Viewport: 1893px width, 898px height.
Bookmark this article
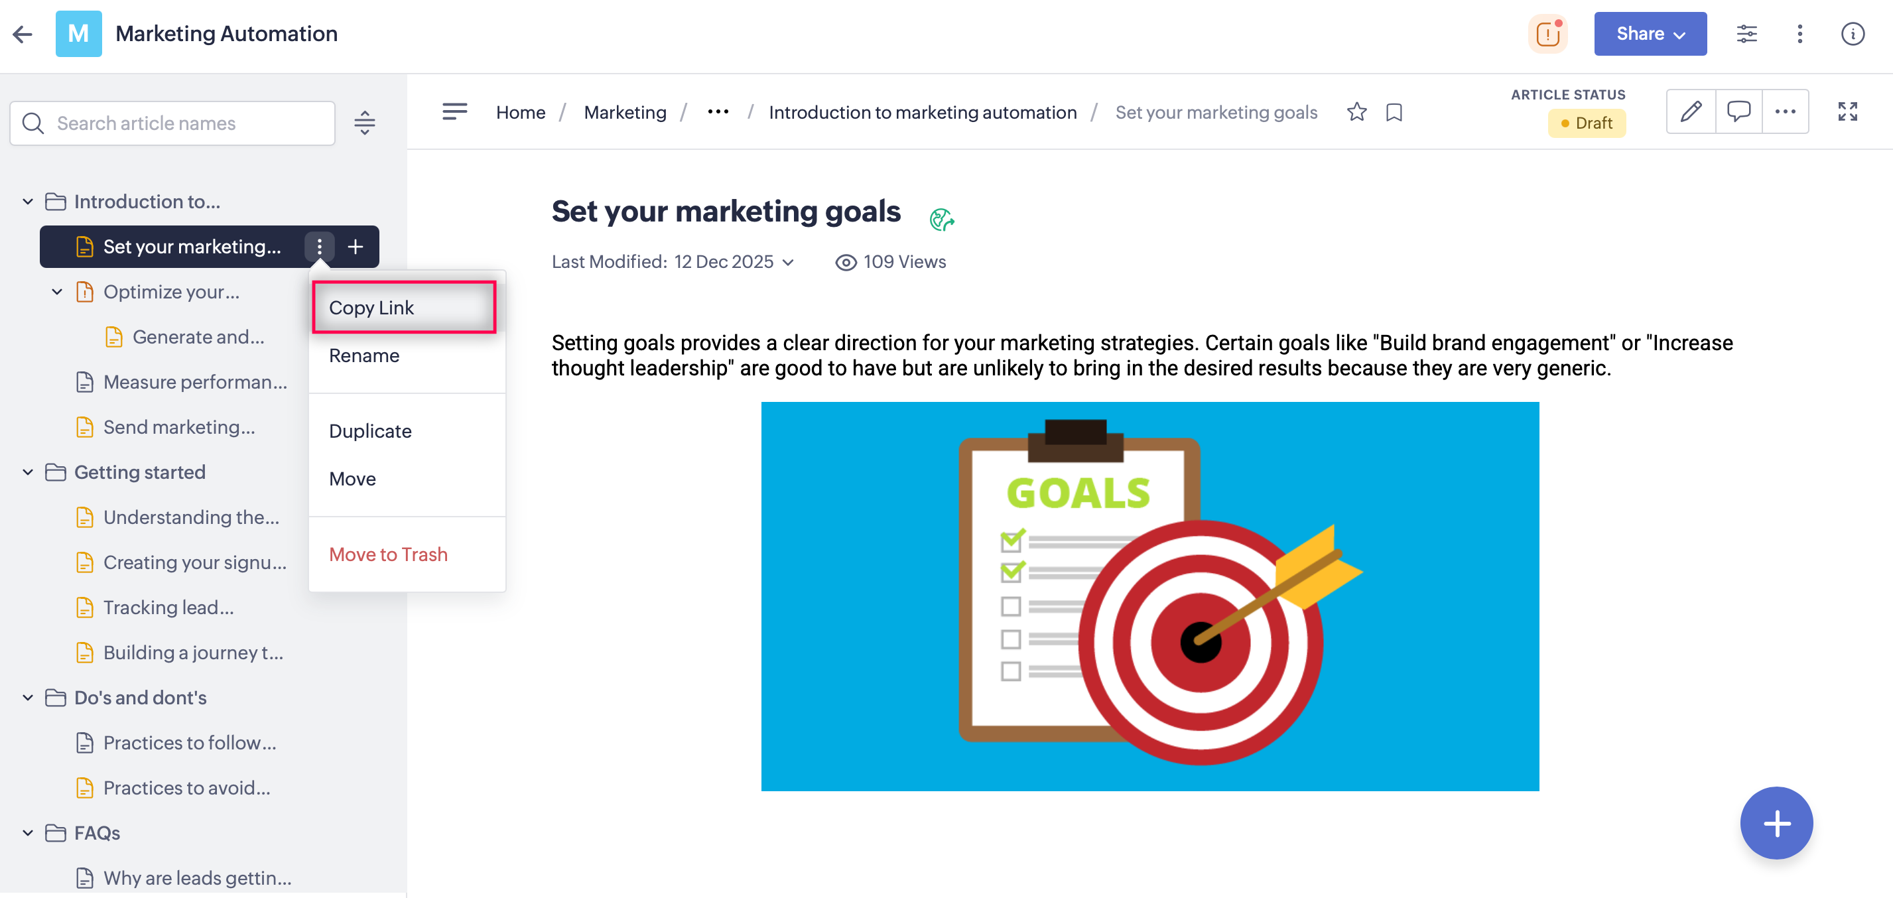(1394, 113)
